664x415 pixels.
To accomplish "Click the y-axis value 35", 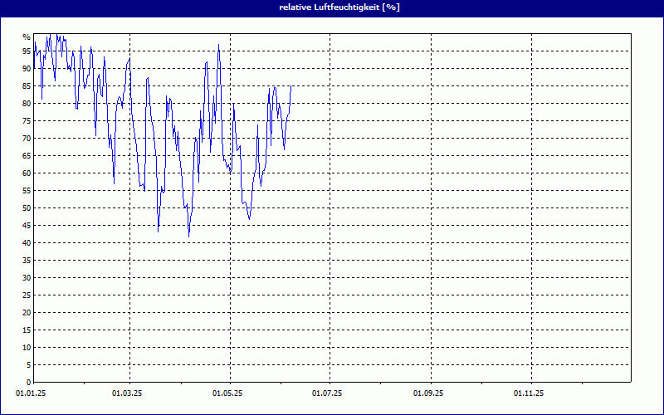I will [27, 261].
